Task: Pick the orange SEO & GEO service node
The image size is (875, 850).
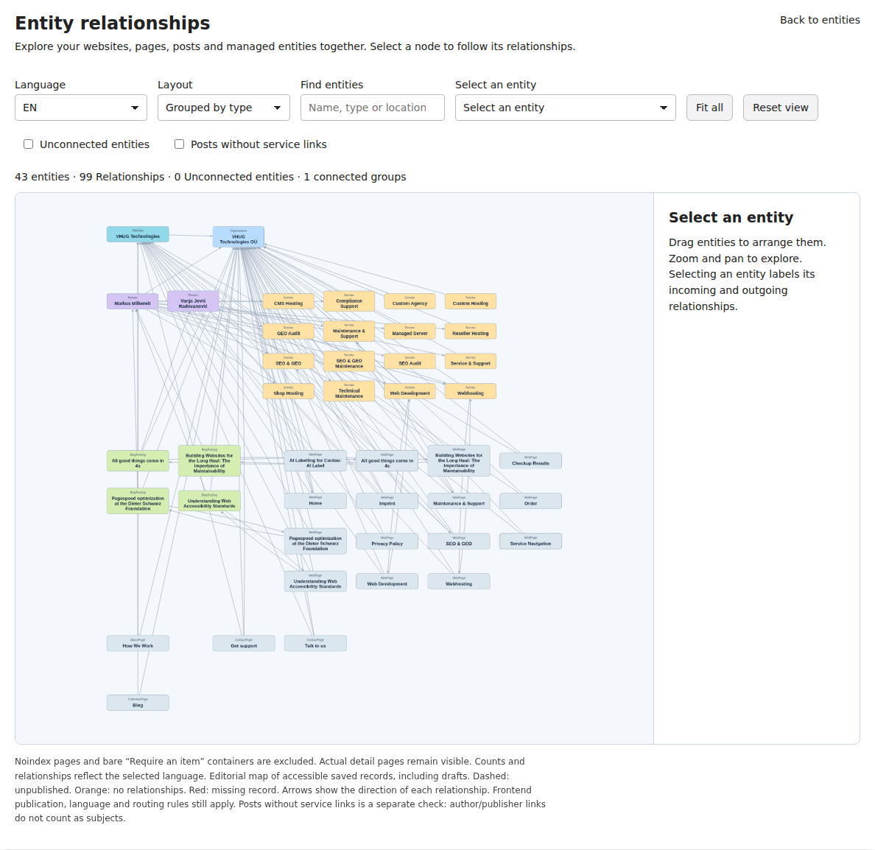Action: point(289,361)
